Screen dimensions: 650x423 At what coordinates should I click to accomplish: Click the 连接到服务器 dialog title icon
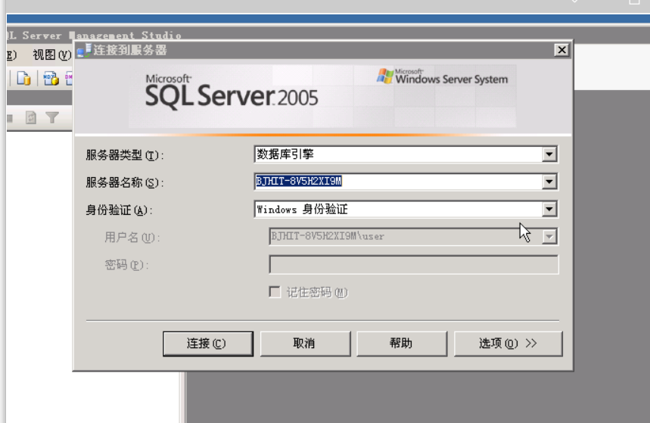[84, 51]
